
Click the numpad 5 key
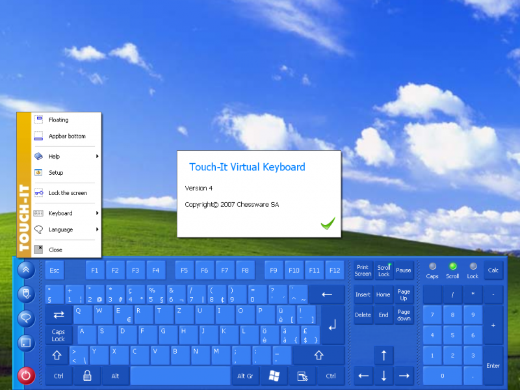click(x=452, y=335)
